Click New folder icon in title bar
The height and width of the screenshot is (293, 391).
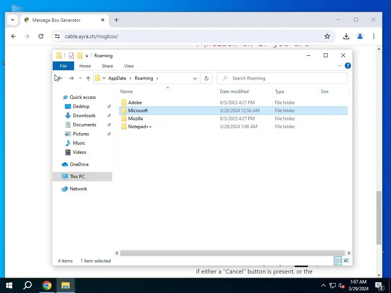(80, 56)
